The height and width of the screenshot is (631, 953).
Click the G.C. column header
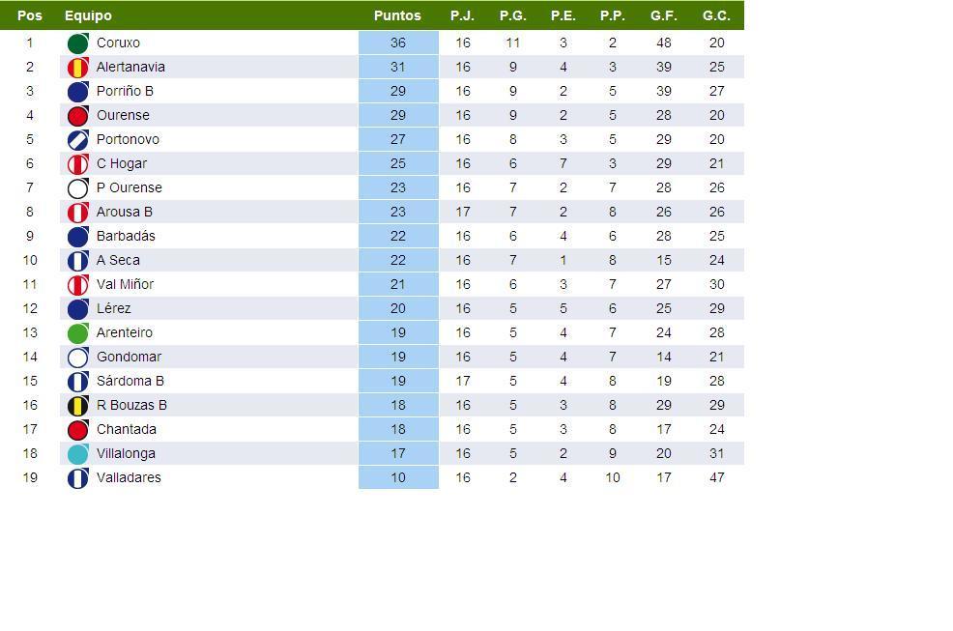click(716, 15)
